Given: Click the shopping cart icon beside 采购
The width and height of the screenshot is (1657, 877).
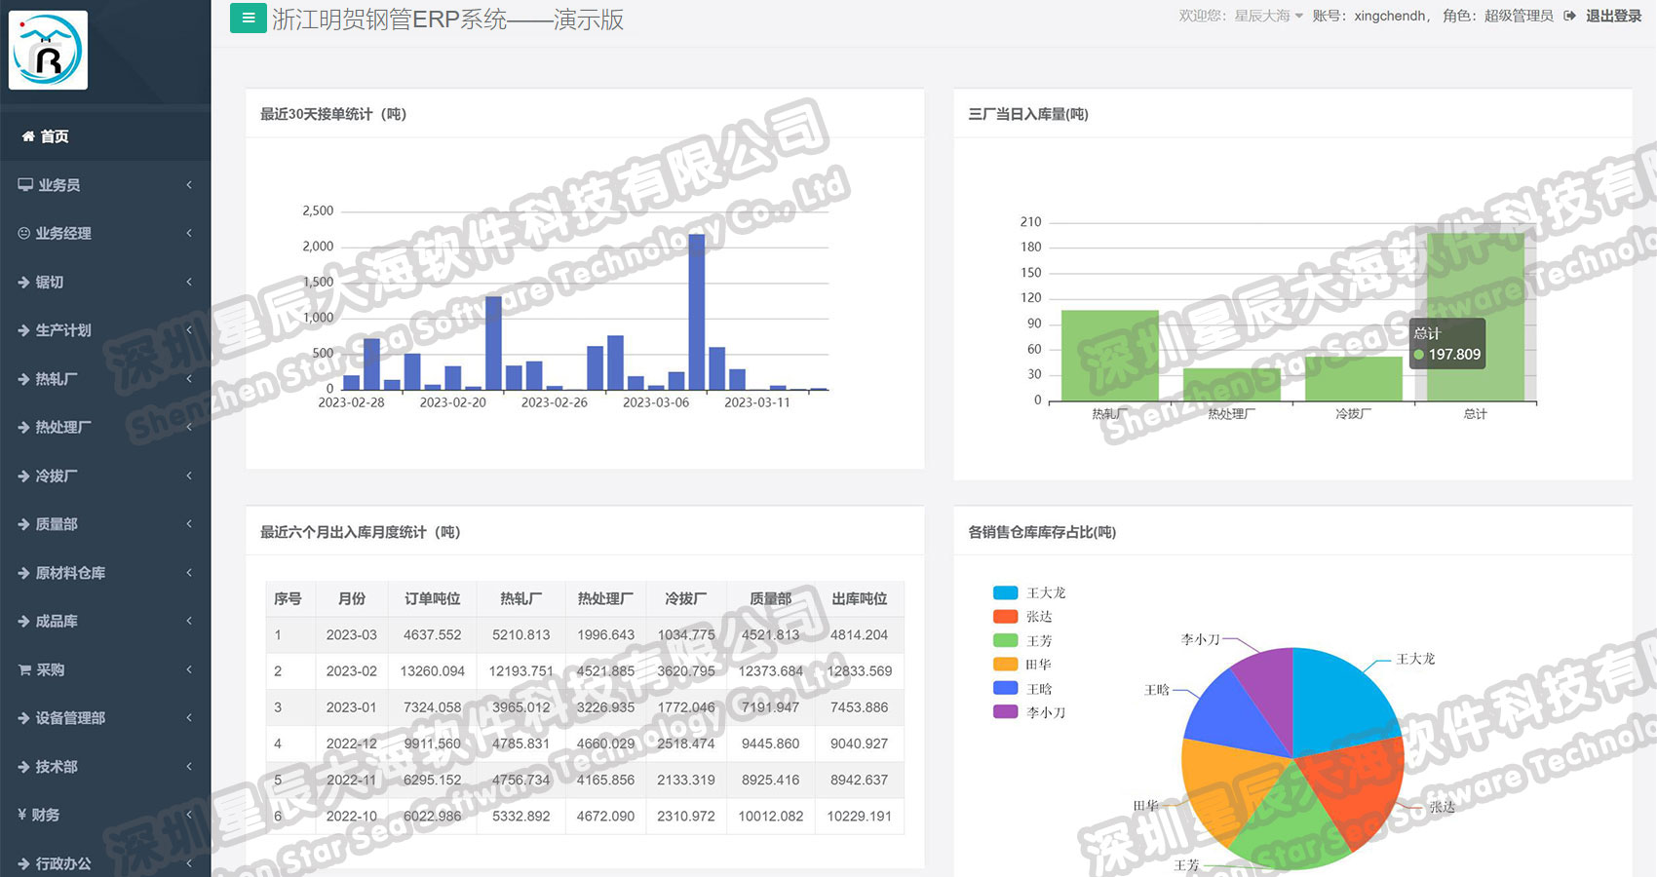Looking at the screenshot, I should (25, 669).
